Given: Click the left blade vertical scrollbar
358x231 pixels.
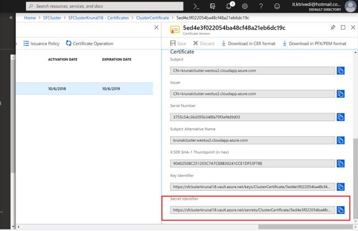Looking at the screenshot, I should pos(13,116).
